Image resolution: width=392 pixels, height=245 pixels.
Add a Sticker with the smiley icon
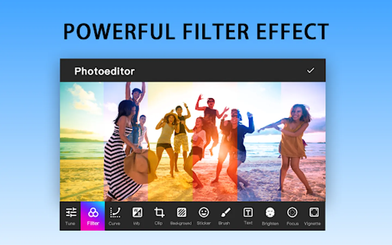coord(204,216)
